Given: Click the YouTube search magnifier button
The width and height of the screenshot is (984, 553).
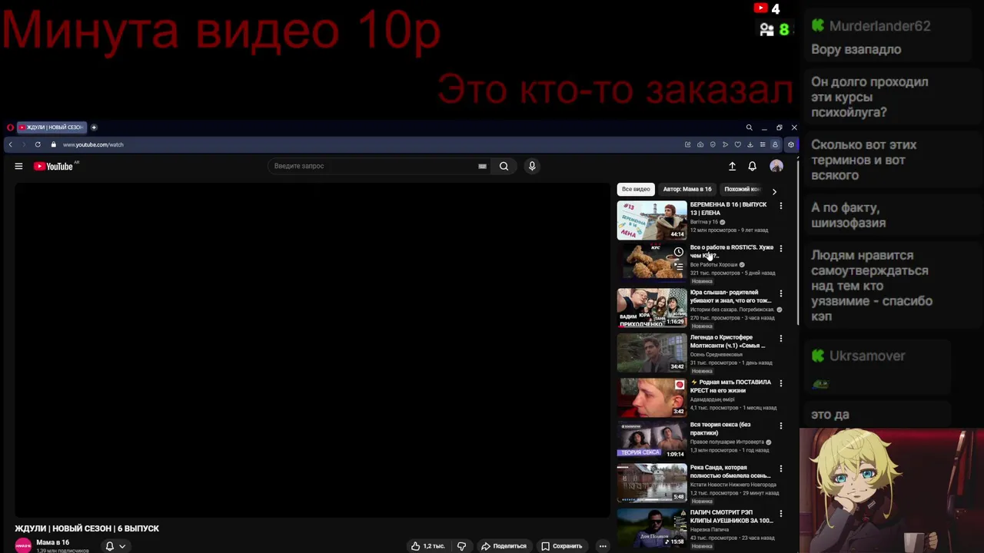Looking at the screenshot, I should [504, 166].
